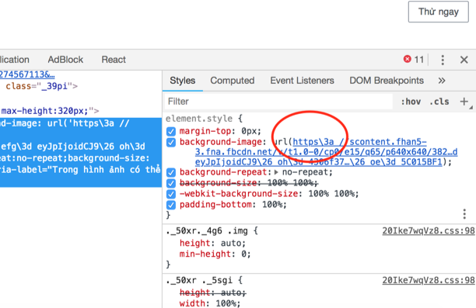
Task: Uncheck the background-repeat property checkbox
Action: point(171,173)
